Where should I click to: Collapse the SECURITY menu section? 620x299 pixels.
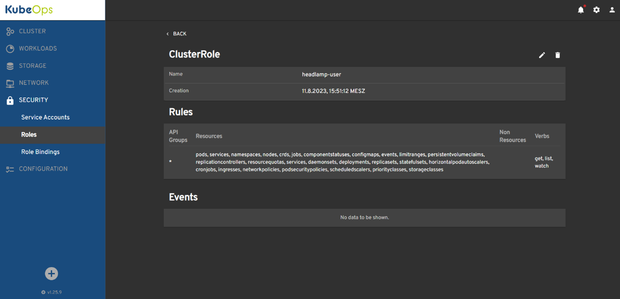[x=33, y=100]
